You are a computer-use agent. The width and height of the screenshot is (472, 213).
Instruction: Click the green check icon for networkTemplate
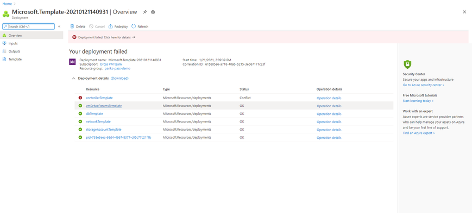tap(80, 121)
